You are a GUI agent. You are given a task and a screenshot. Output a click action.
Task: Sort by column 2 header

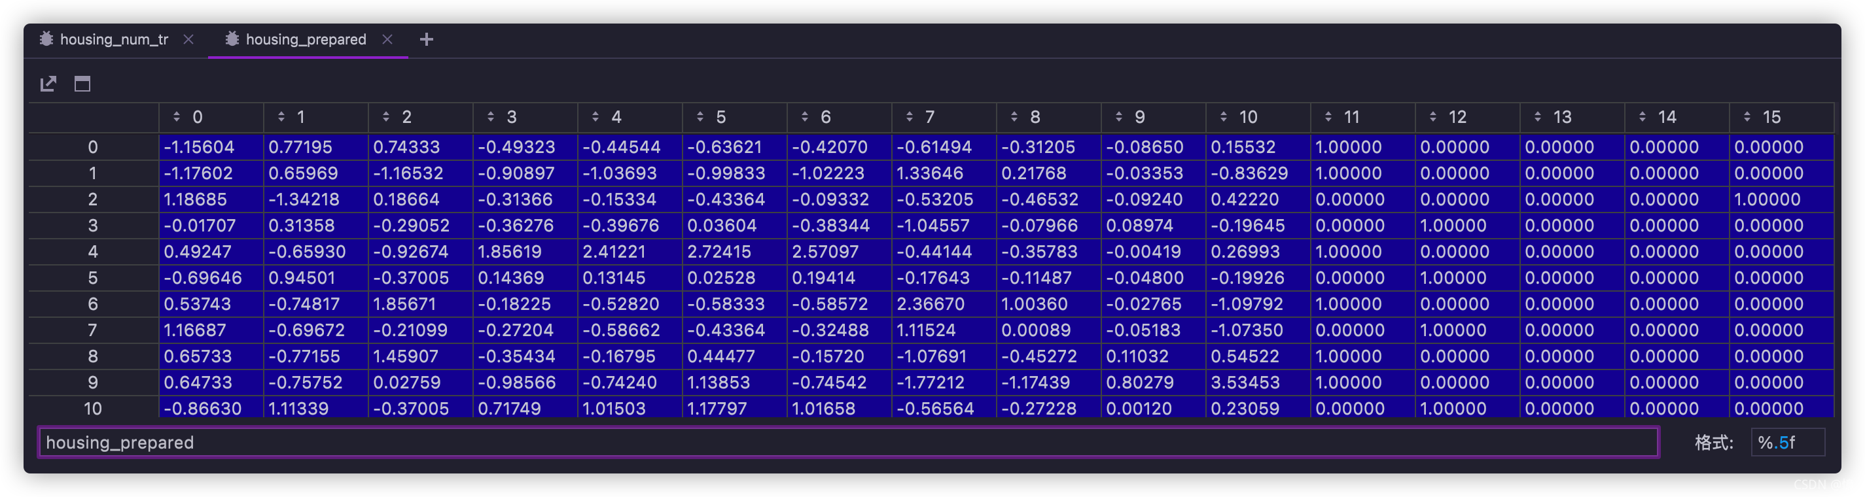[421, 116]
